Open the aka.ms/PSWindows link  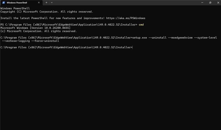tap(126, 18)
